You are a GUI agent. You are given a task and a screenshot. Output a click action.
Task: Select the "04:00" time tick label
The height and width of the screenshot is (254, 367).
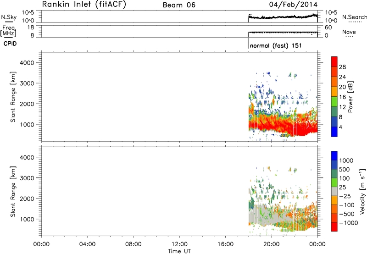tap(87, 244)
